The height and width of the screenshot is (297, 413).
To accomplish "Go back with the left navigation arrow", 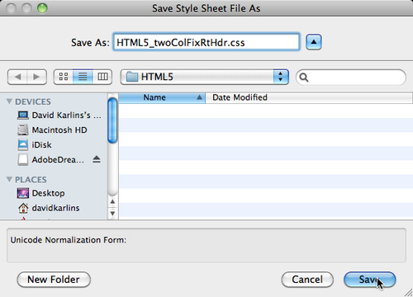I will pyautogui.click(x=17, y=77).
